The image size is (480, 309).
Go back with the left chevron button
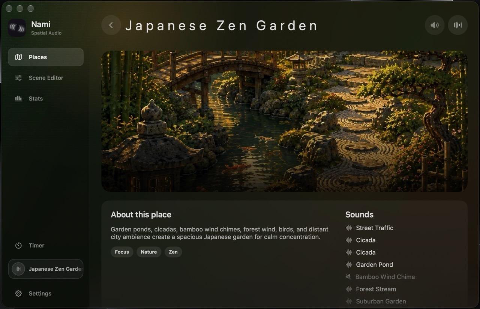111,25
